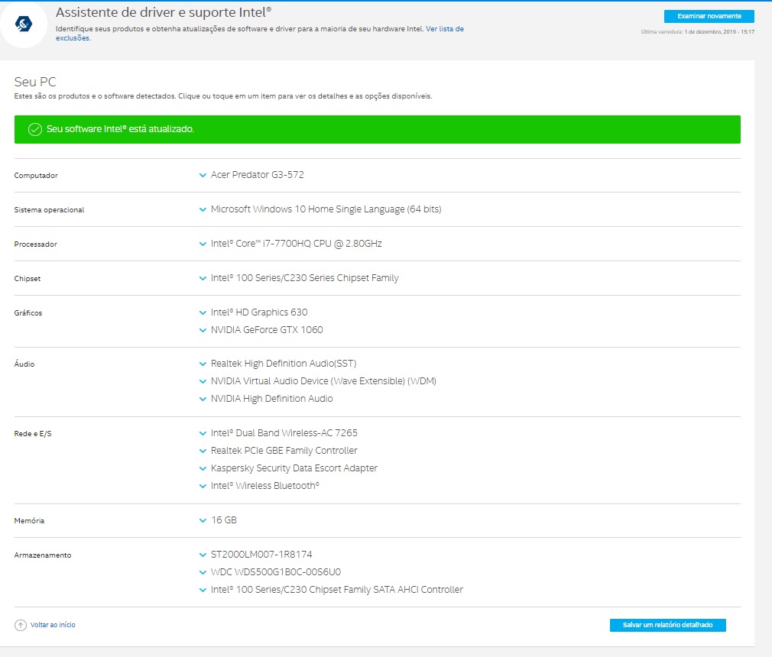Select the Intel HD Graphics 630 text
The image size is (772, 657).
point(259,312)
